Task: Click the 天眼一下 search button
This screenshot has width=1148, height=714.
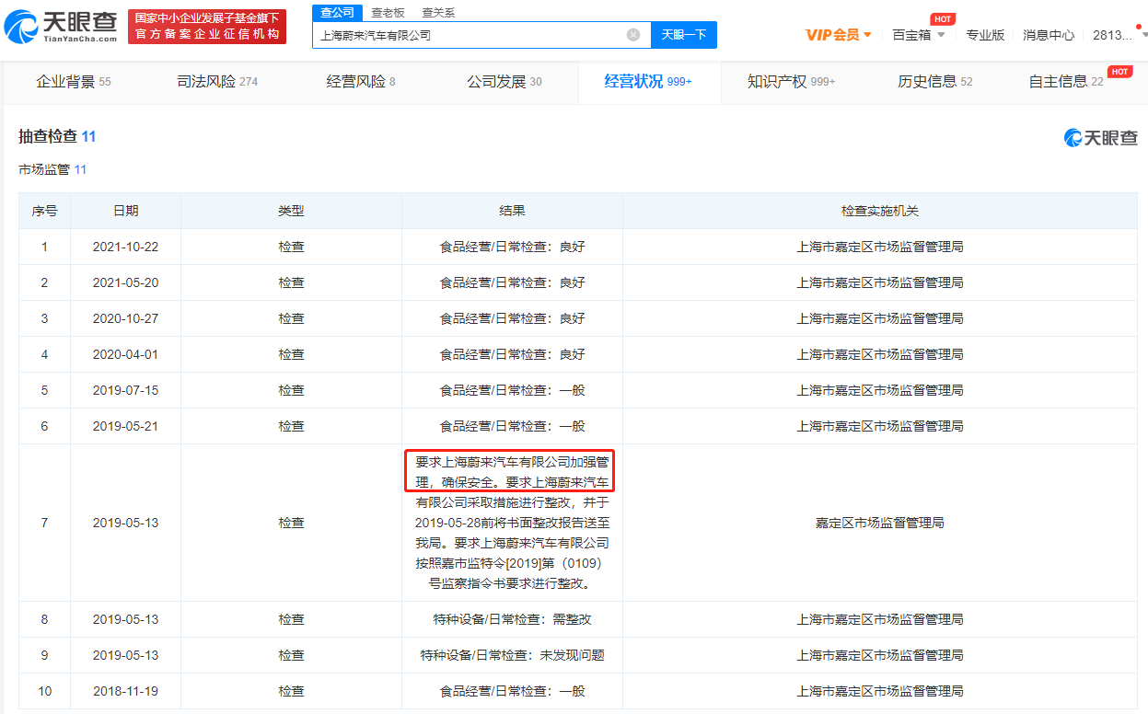Action: tap(684, 35)
